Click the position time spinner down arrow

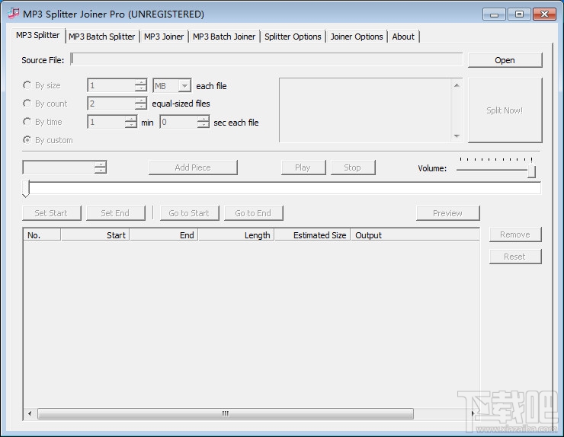tap(101, 171)
